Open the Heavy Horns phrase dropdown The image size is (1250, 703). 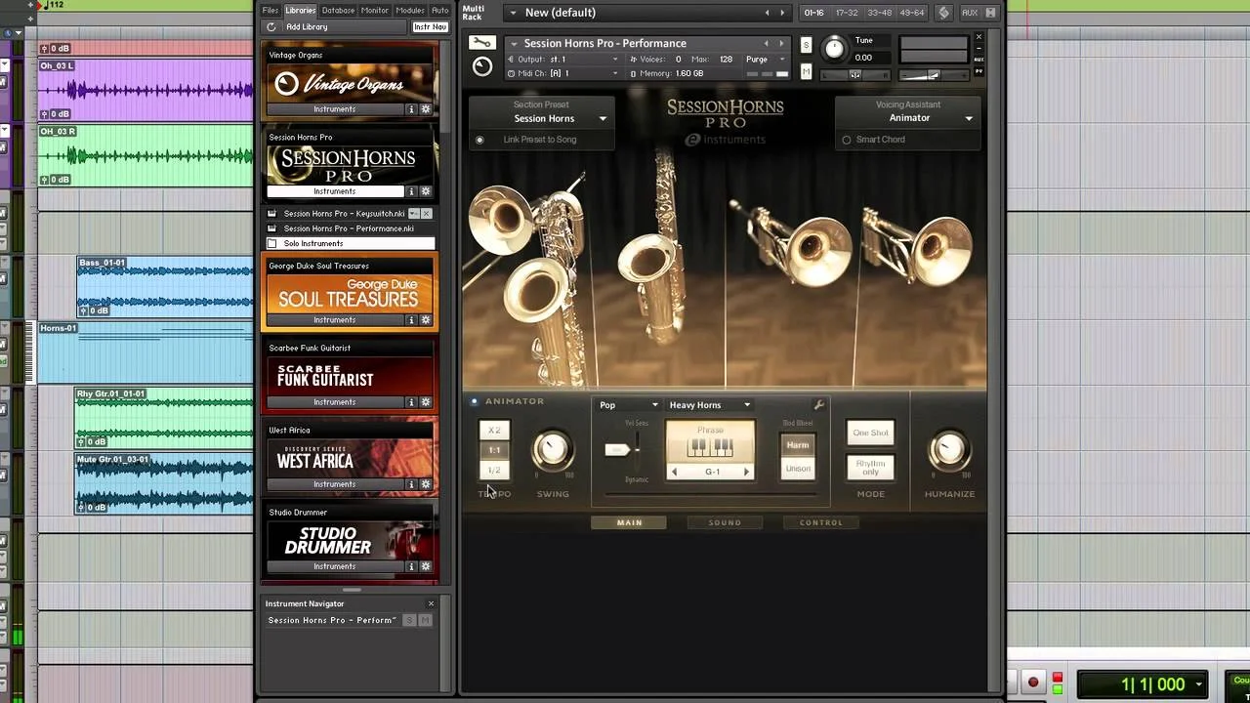tap(708, 404)
